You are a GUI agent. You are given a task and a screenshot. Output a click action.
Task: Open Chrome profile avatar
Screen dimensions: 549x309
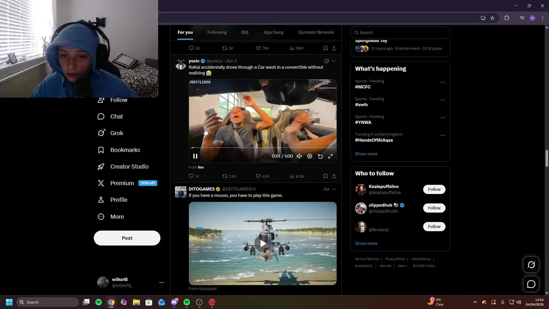click(532, 18)
